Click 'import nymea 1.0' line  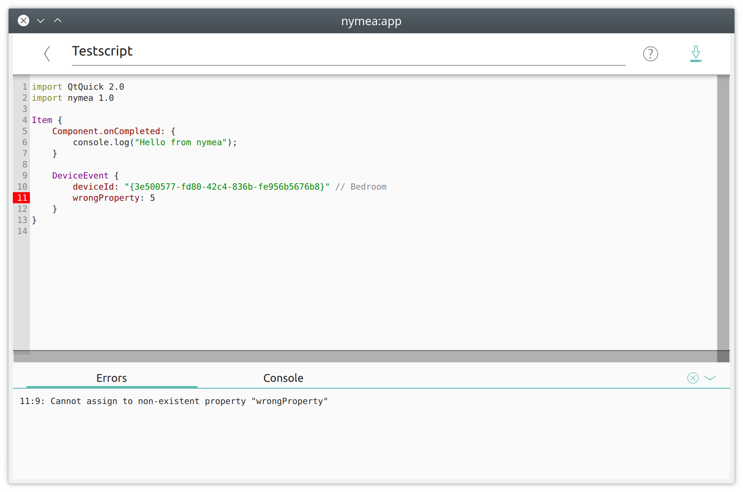point(73,98)
